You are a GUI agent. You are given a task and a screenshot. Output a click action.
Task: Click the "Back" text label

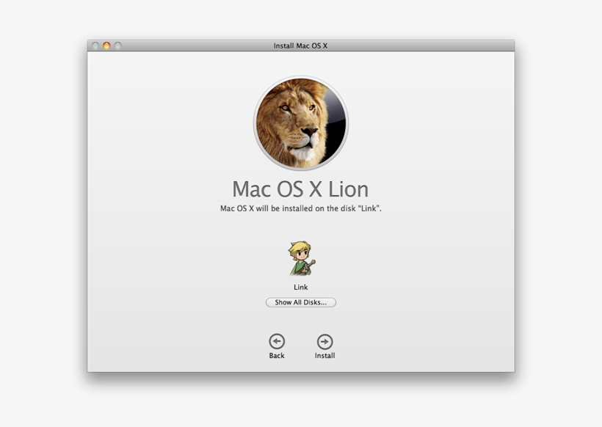point(277,356)
